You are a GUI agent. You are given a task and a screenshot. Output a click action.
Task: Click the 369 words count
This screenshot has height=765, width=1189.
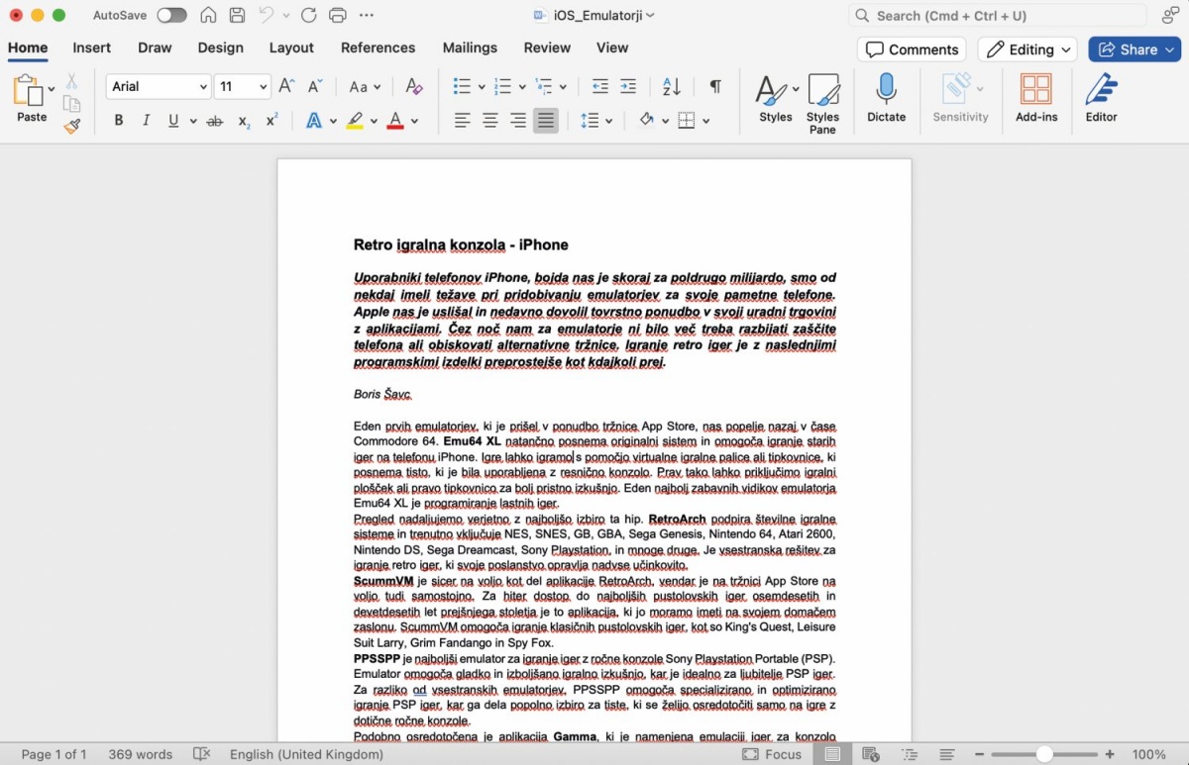[x=141, y=754]
